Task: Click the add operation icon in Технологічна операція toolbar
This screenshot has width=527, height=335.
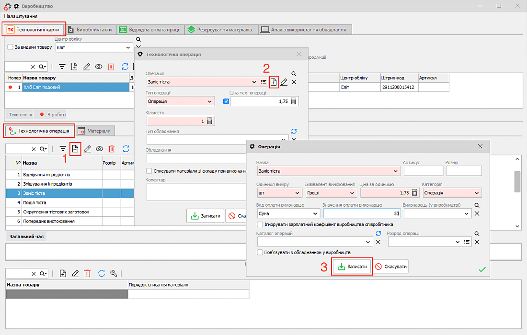Action: (75, 149)
